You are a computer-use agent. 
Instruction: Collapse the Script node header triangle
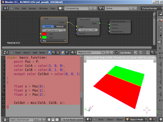(42, 19)
